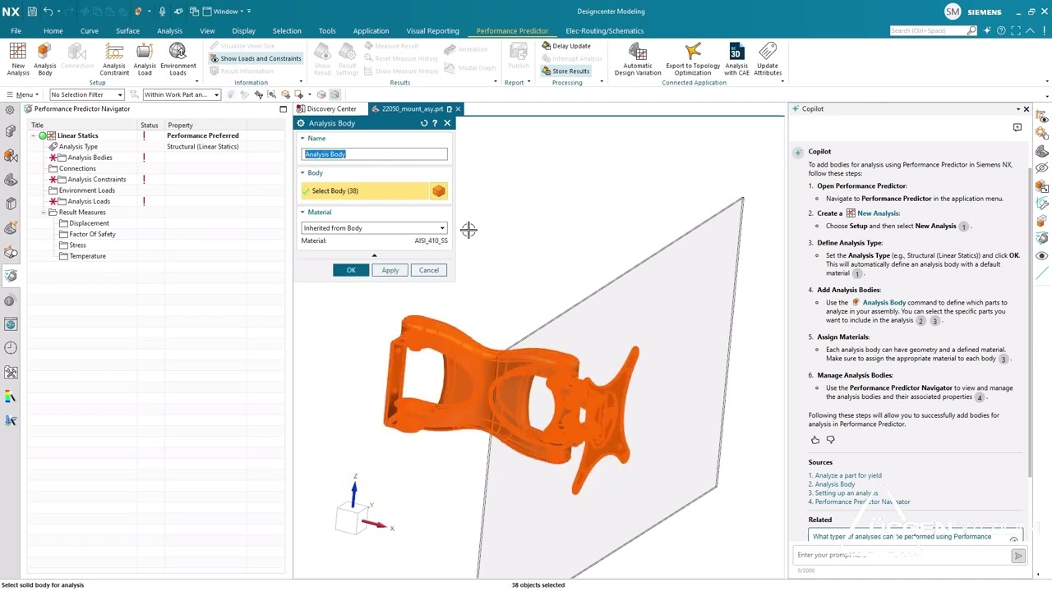
Task: Open help for Analysis Body dialog
Action: click(435, 123)
